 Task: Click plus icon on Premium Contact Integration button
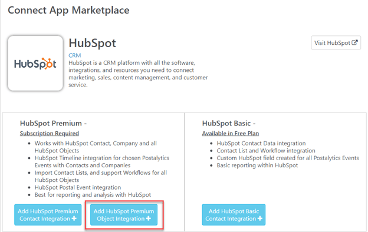coord(74,218)
